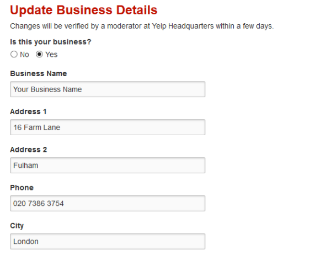
Task: Click into the Address 1 field
Action: pyautogui.click(x=108, y=127)
